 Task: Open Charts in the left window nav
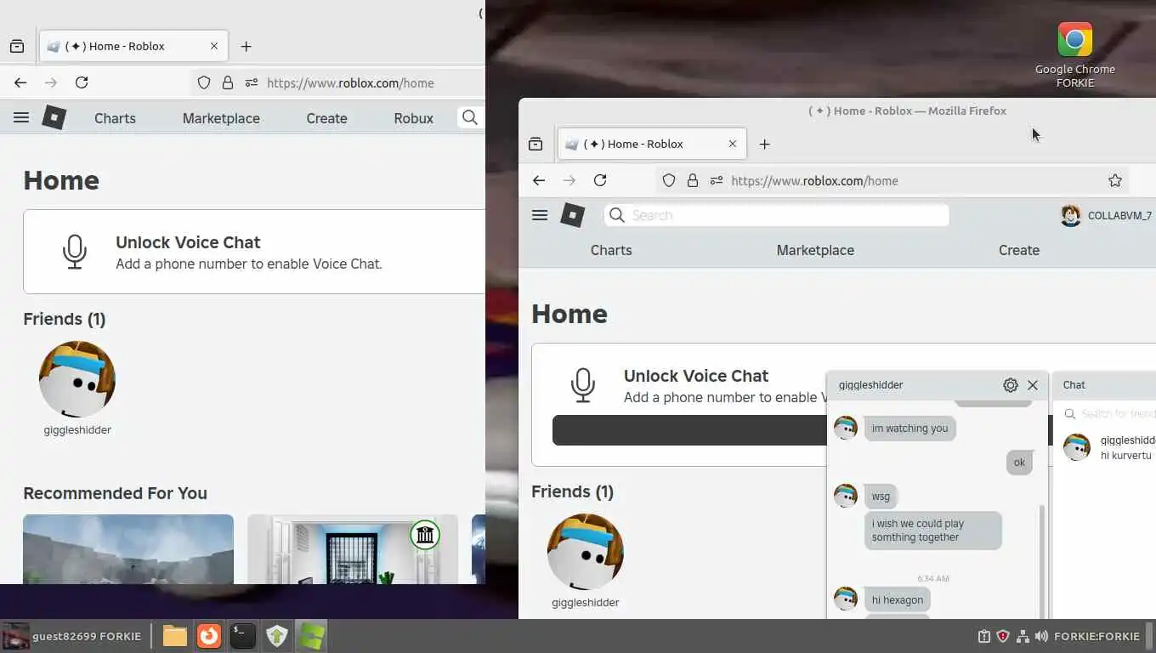[115, 118]
